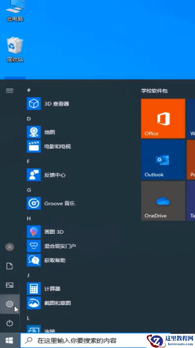Viewport: 195px width, 348px height.
Task: Open the 获取帮助 app icon
Action: tap(34, 260)
